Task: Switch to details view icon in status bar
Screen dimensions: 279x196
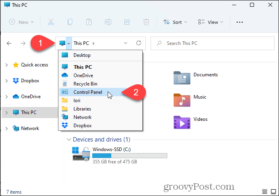Action: tap(265, 192)
